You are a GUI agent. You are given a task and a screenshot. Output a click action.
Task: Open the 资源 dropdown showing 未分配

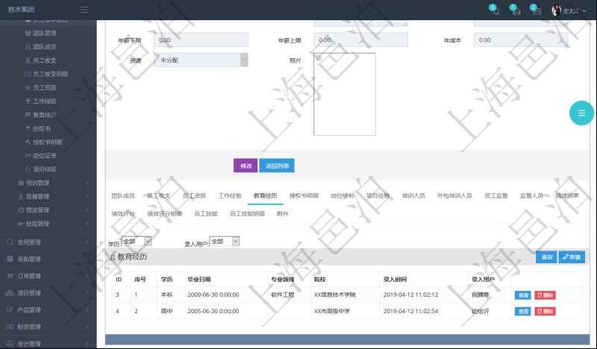(x=201, y=60)
